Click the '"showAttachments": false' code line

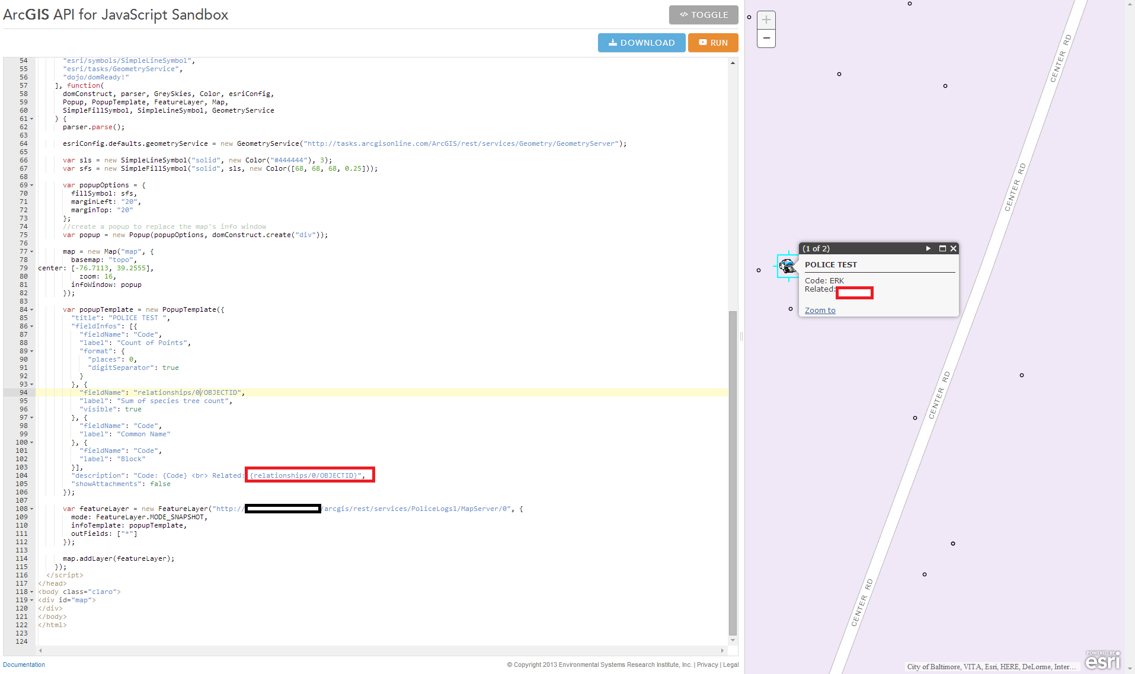(x=121, y=484)
